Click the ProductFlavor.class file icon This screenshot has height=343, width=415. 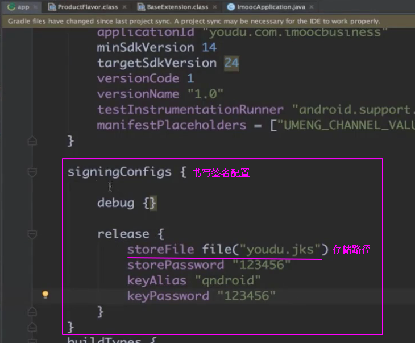point(52,7)
